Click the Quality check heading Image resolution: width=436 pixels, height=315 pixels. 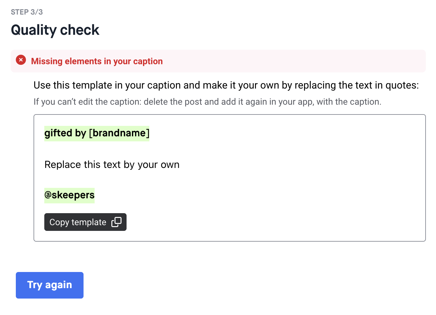point(55,30)
